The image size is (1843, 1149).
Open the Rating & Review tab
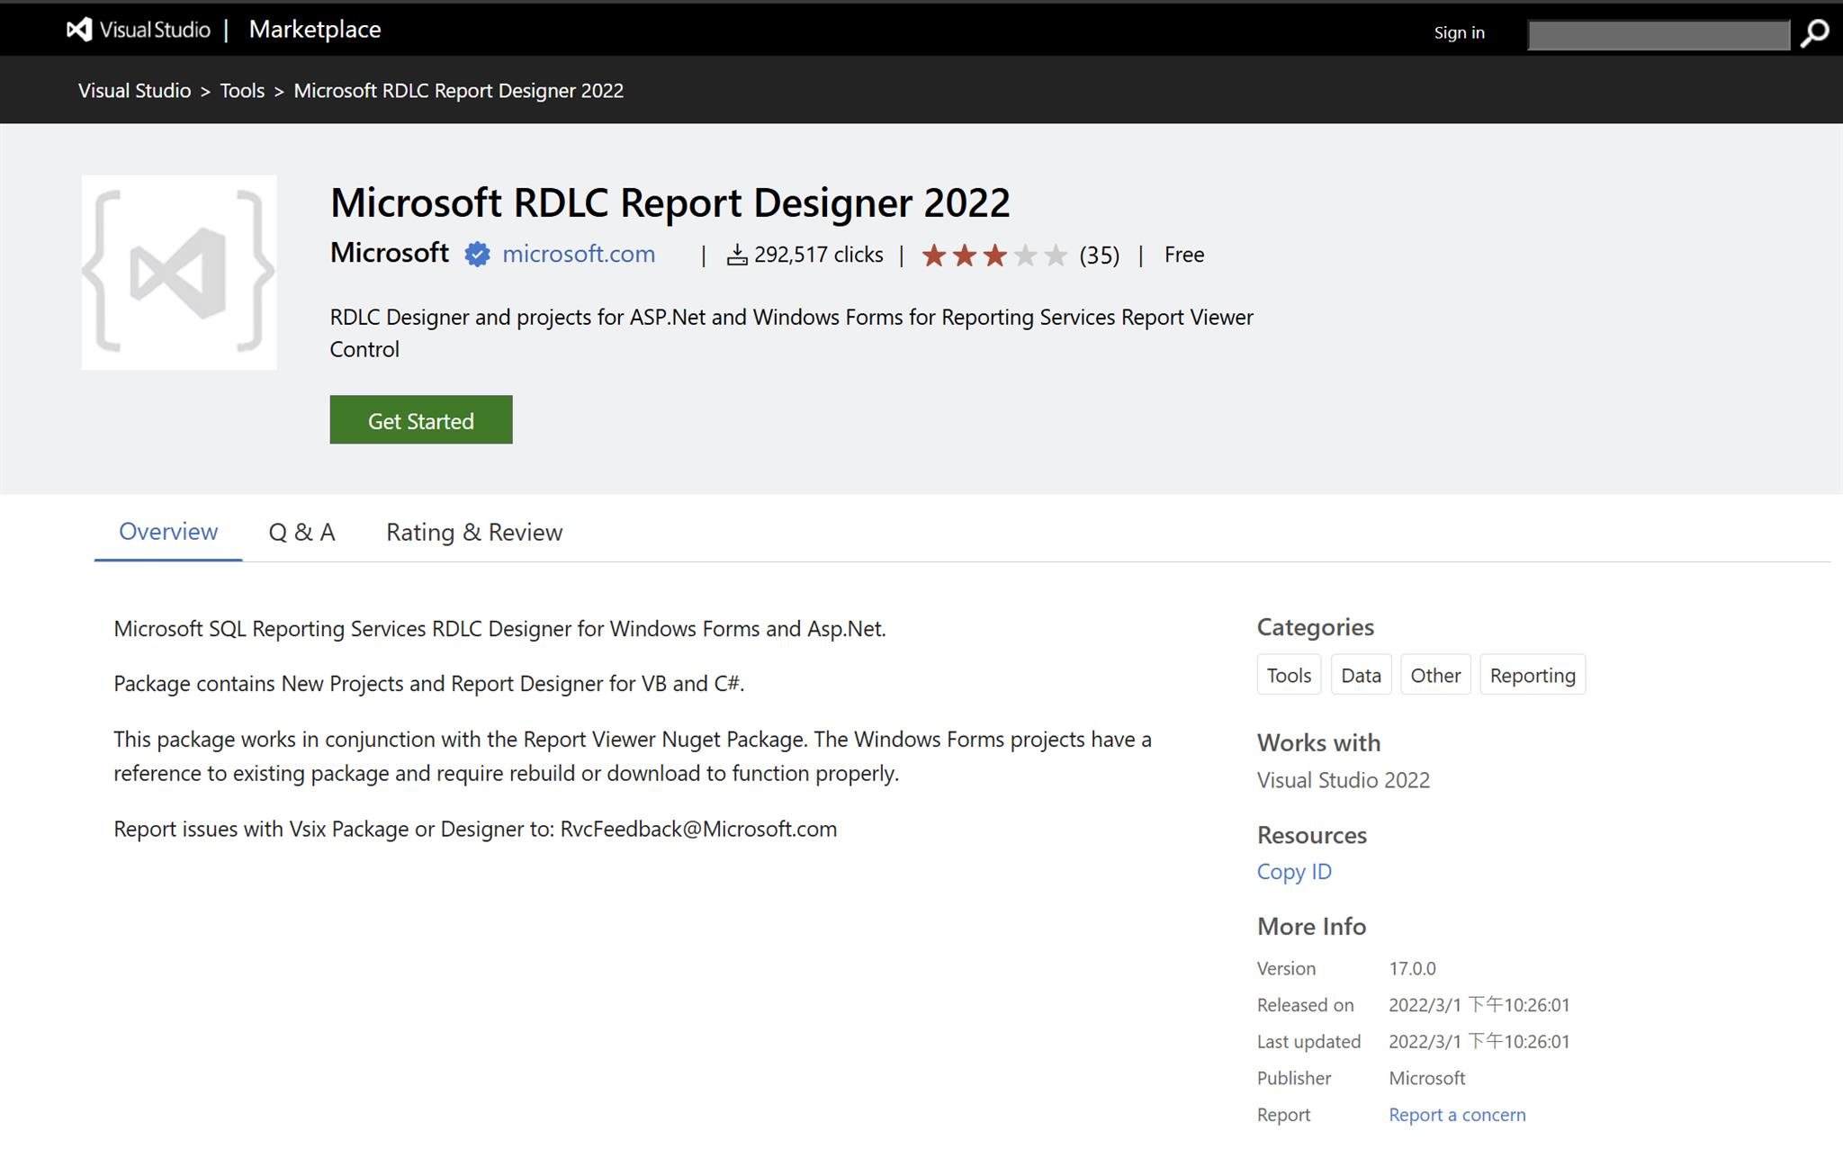coord(474,533)
